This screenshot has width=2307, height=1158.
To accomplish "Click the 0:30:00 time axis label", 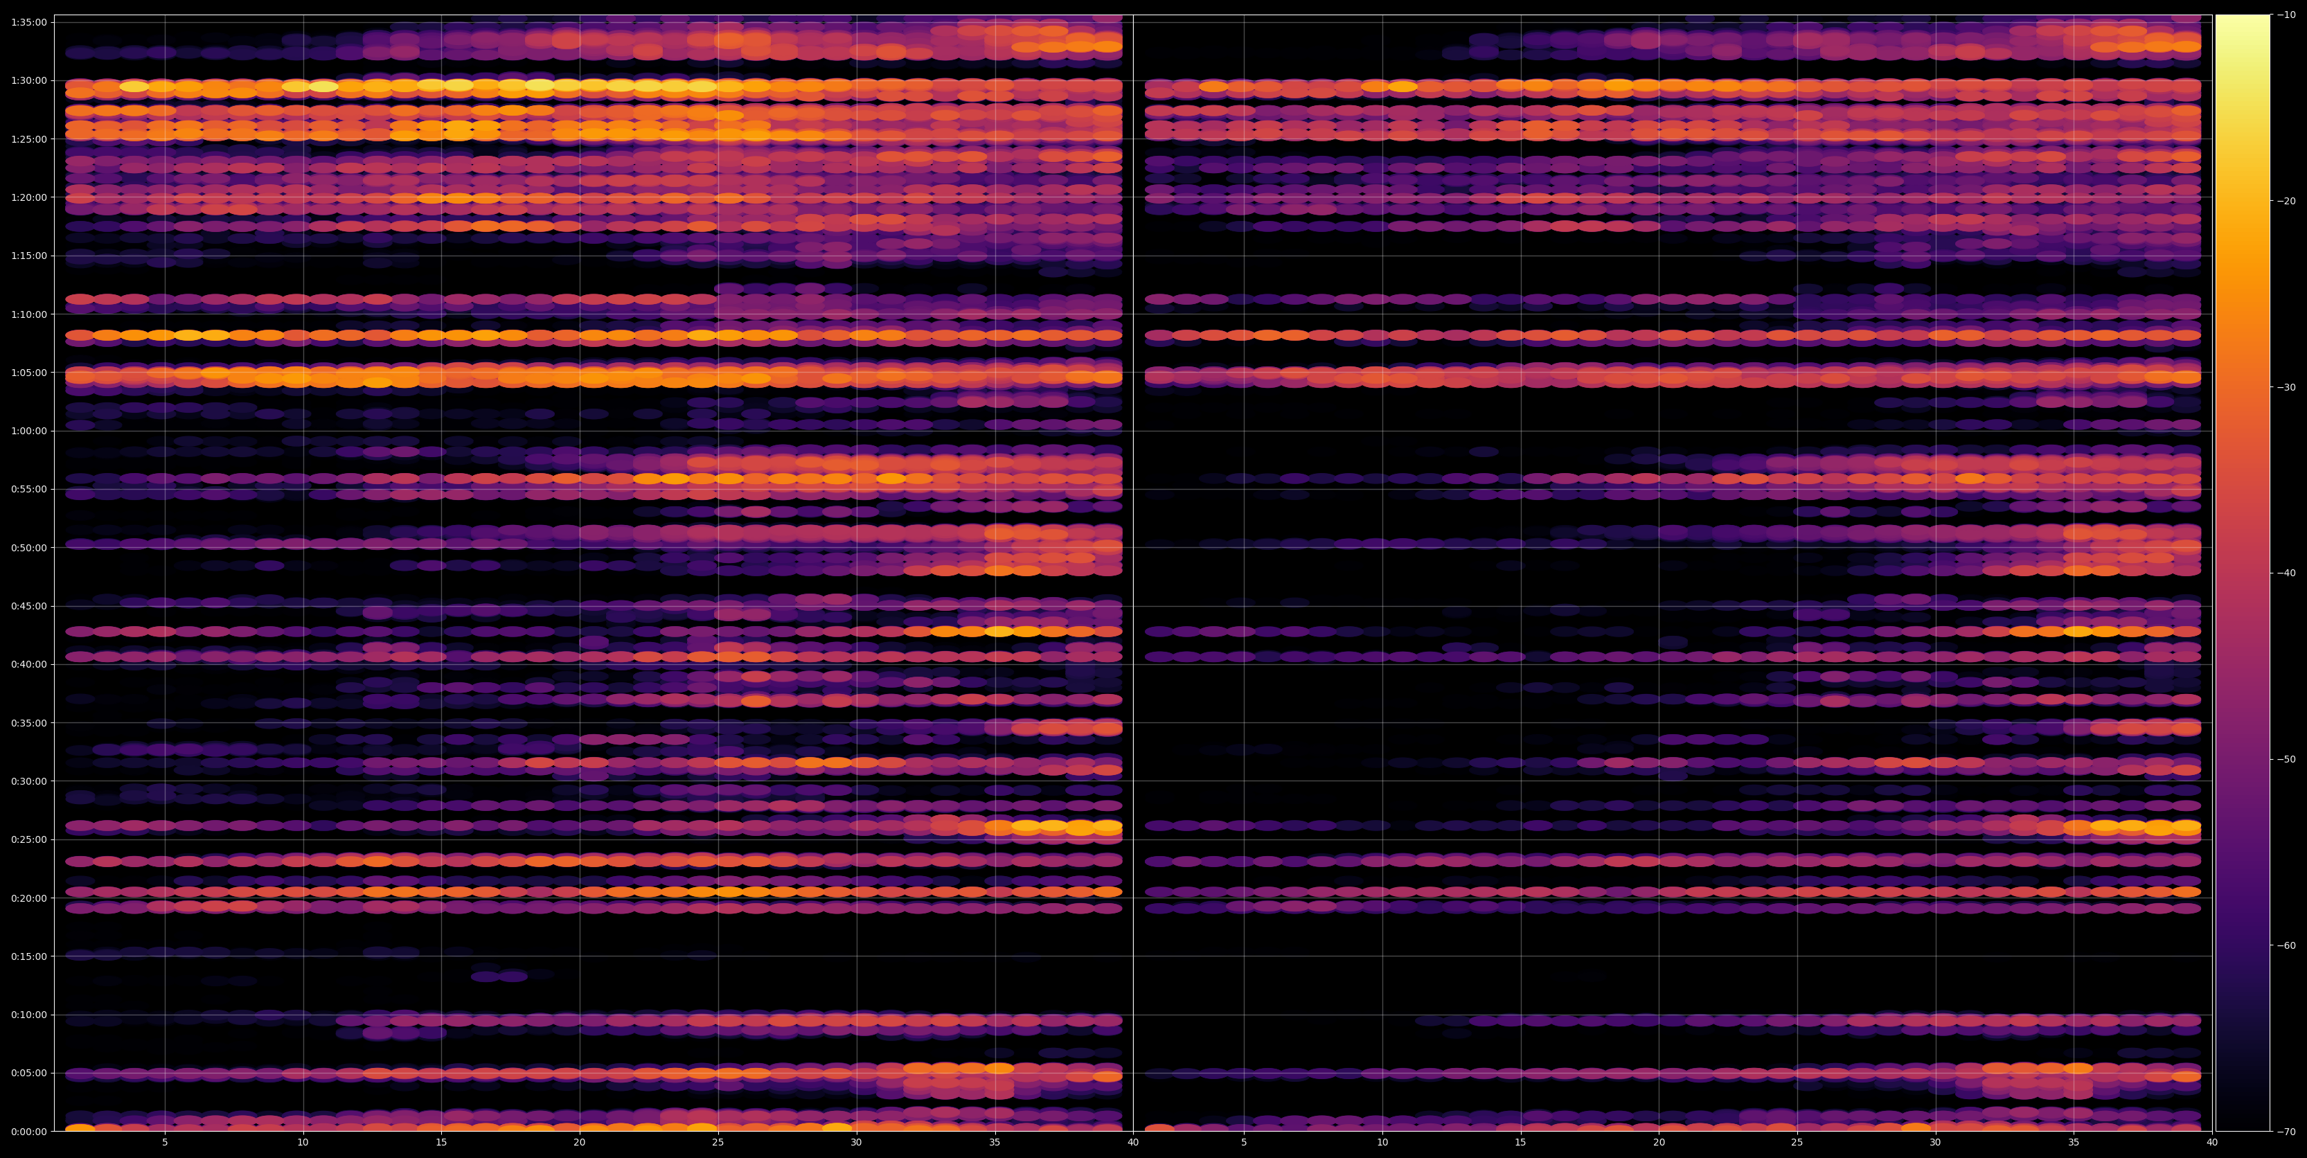I will [28, 781].
